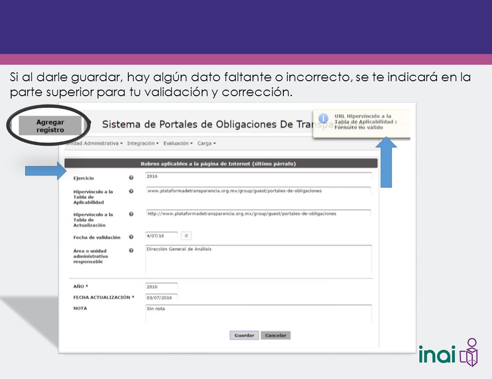Click the 'Ejercicio' field label
The width and height of the screenshot is (492, 379).
point(84,178)
